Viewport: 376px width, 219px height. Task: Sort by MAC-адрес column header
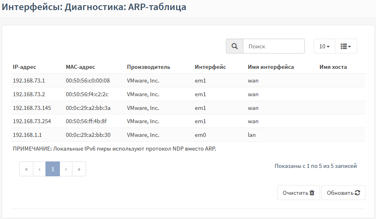click(80, 67)
